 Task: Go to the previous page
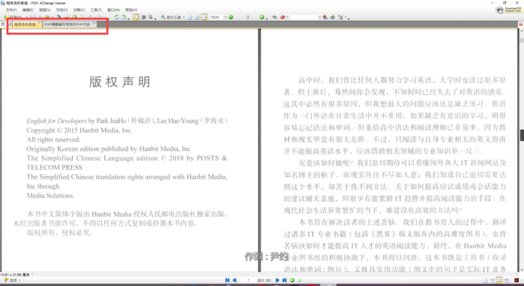pos(234,280)
